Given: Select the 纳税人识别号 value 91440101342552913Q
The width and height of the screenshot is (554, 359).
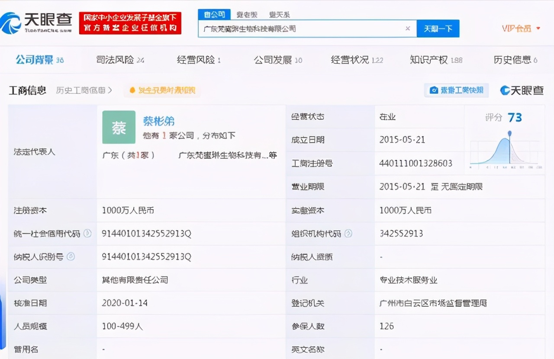Looking at the screenshot, I should click(x=146, y=256).
